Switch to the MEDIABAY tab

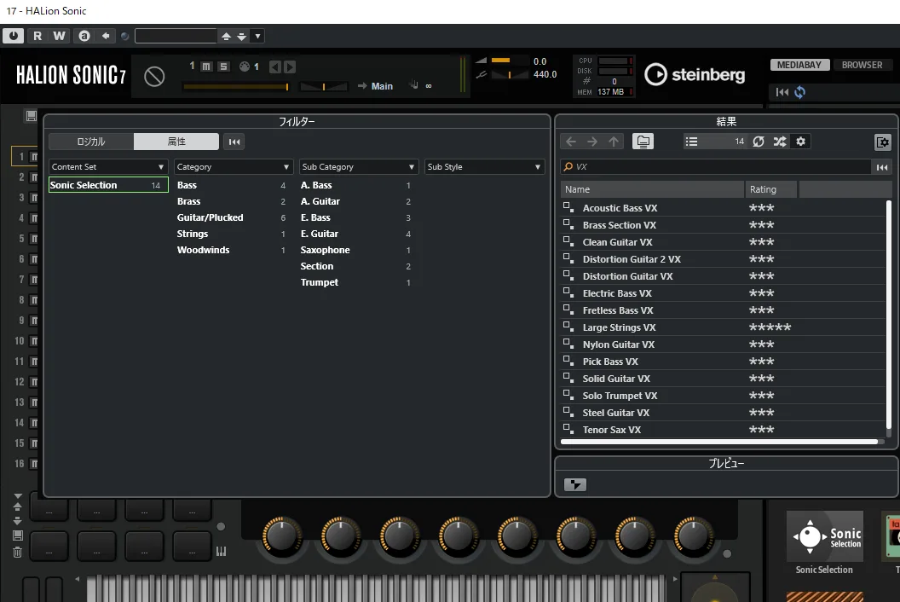click(x=799, y=65)
